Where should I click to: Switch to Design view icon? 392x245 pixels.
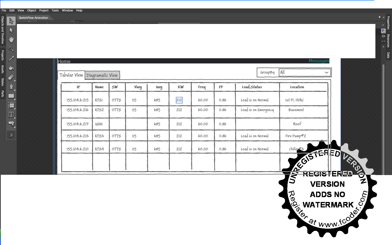tap(383, 31)
